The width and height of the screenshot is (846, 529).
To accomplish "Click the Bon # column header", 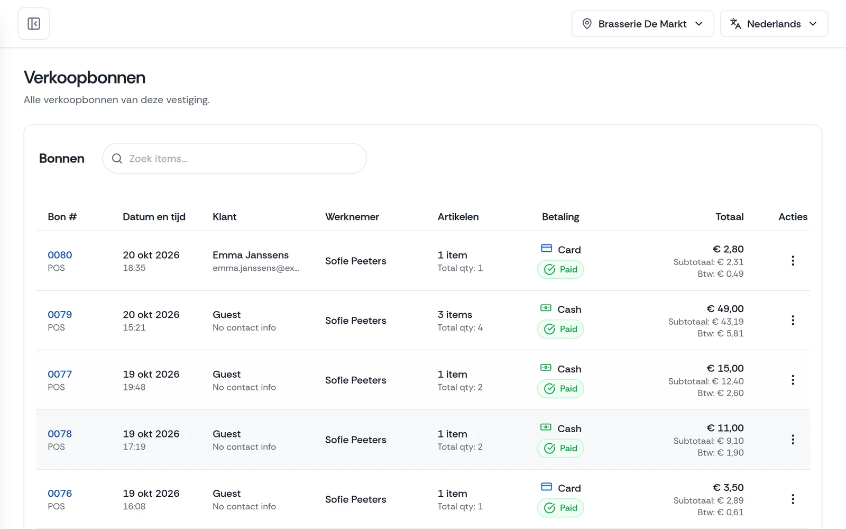I will 62,217.
